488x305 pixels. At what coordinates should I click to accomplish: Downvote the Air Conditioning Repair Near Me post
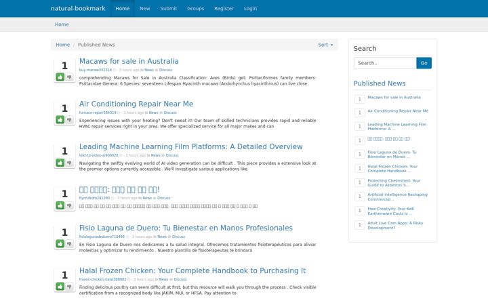coord(69,119)
